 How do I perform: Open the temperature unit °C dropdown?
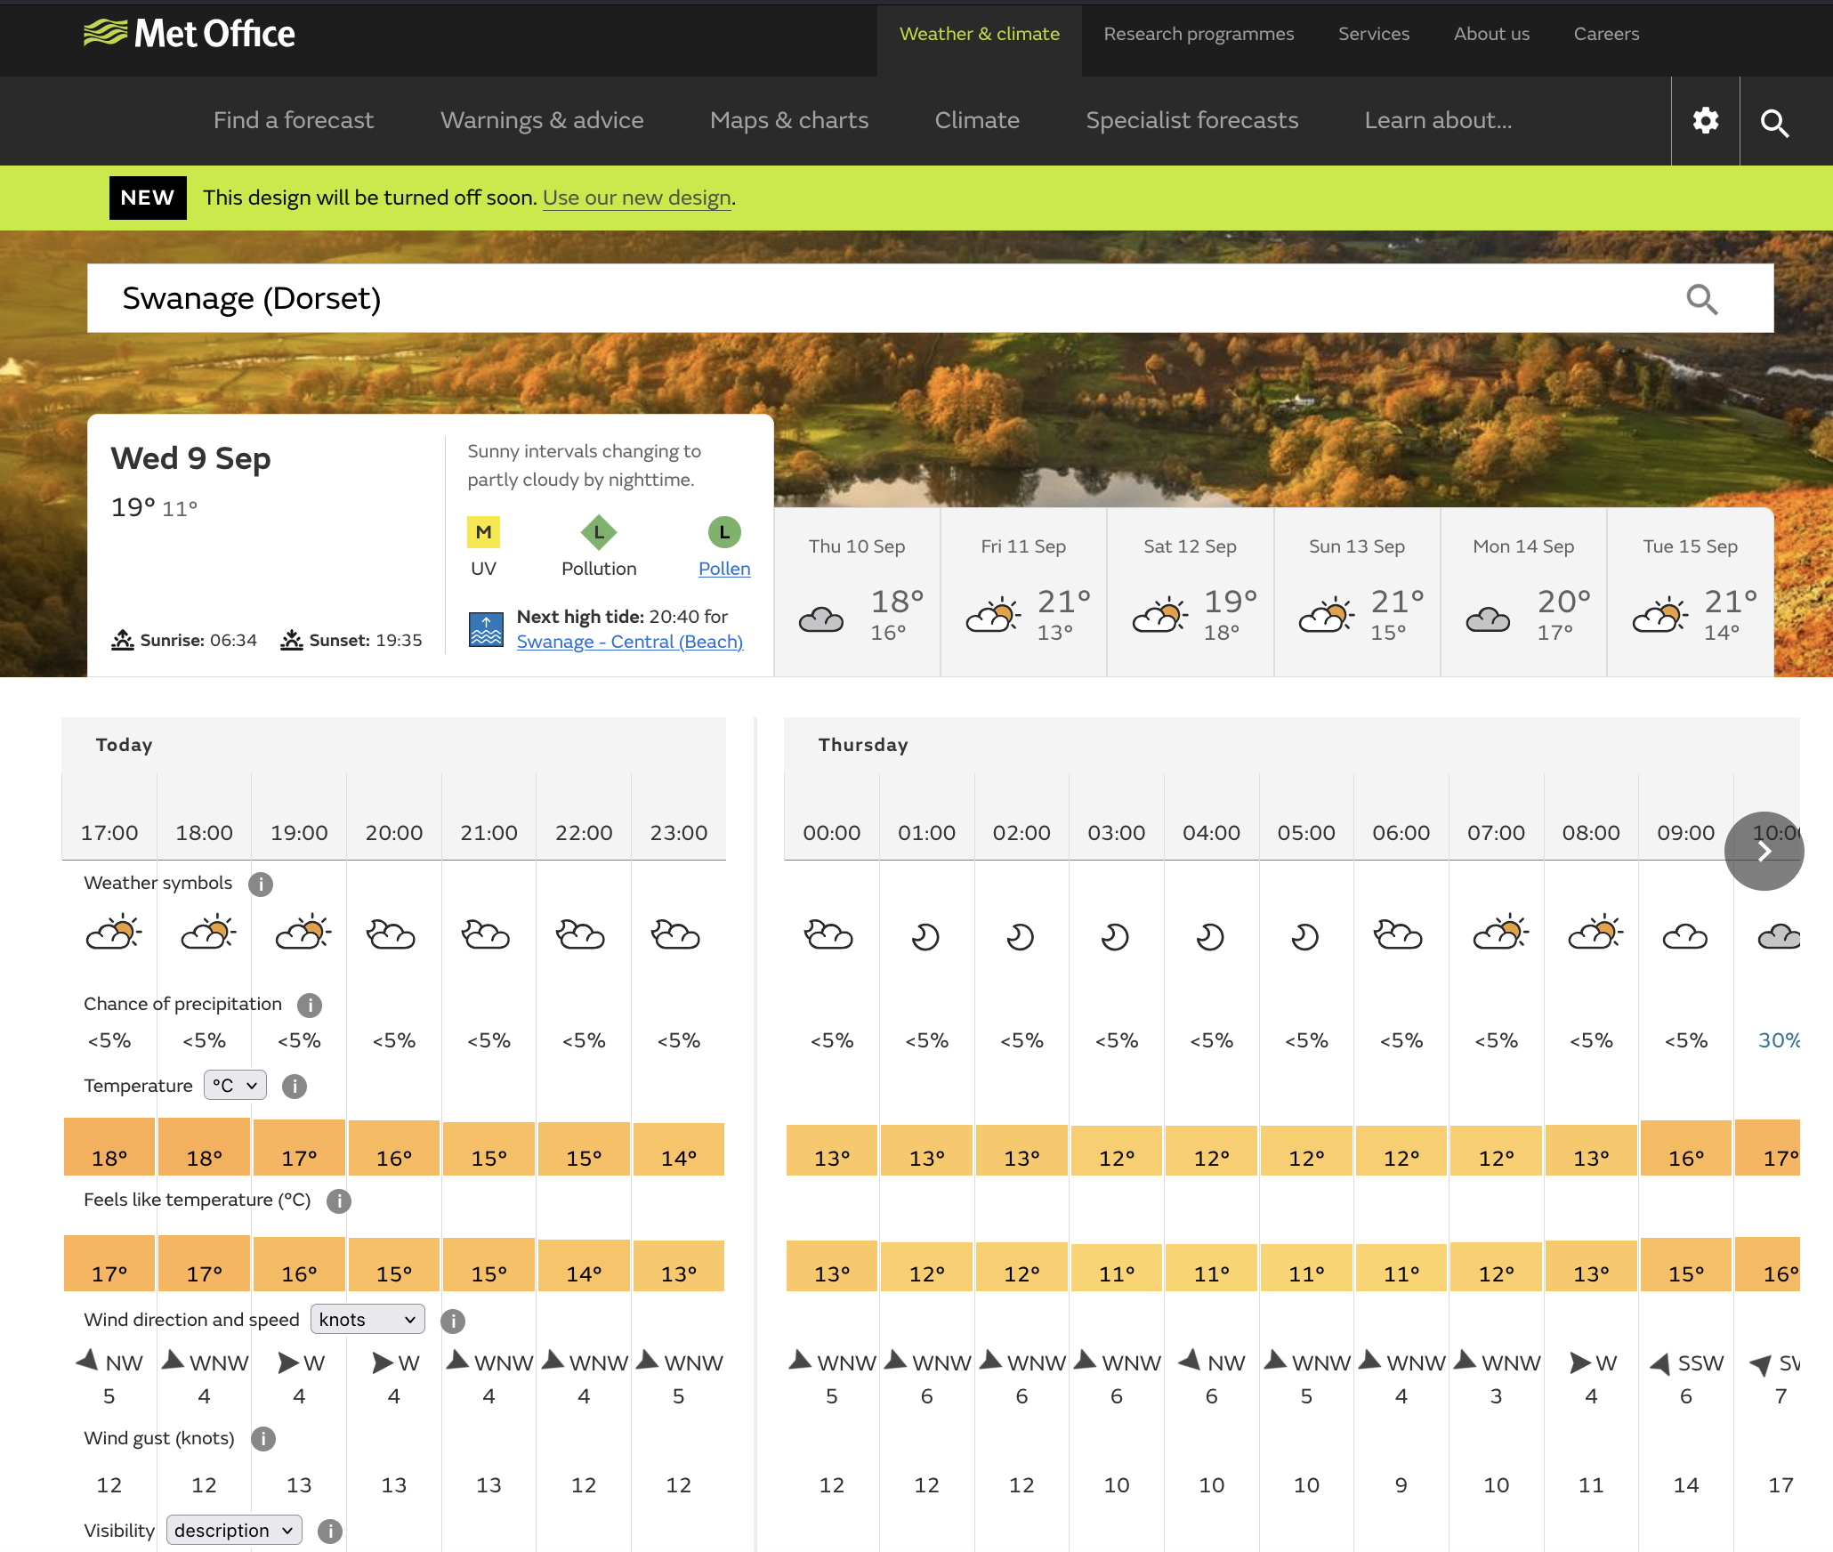[x=235, y=1086]
